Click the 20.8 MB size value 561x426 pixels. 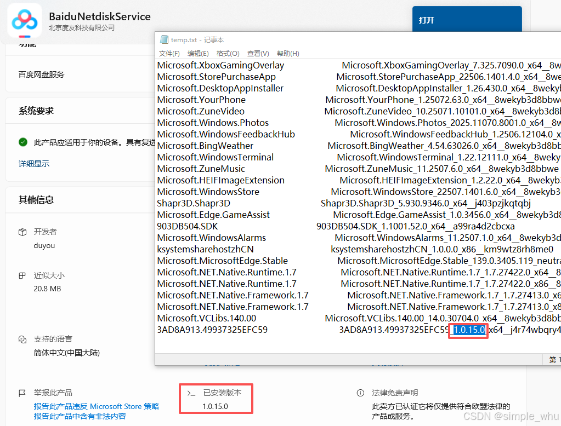47,289
